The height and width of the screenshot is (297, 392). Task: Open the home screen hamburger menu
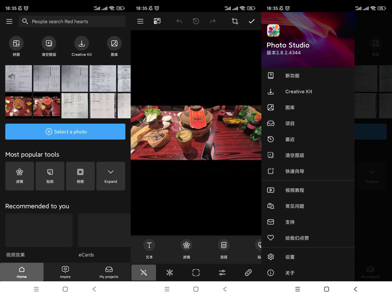(9, 21)
